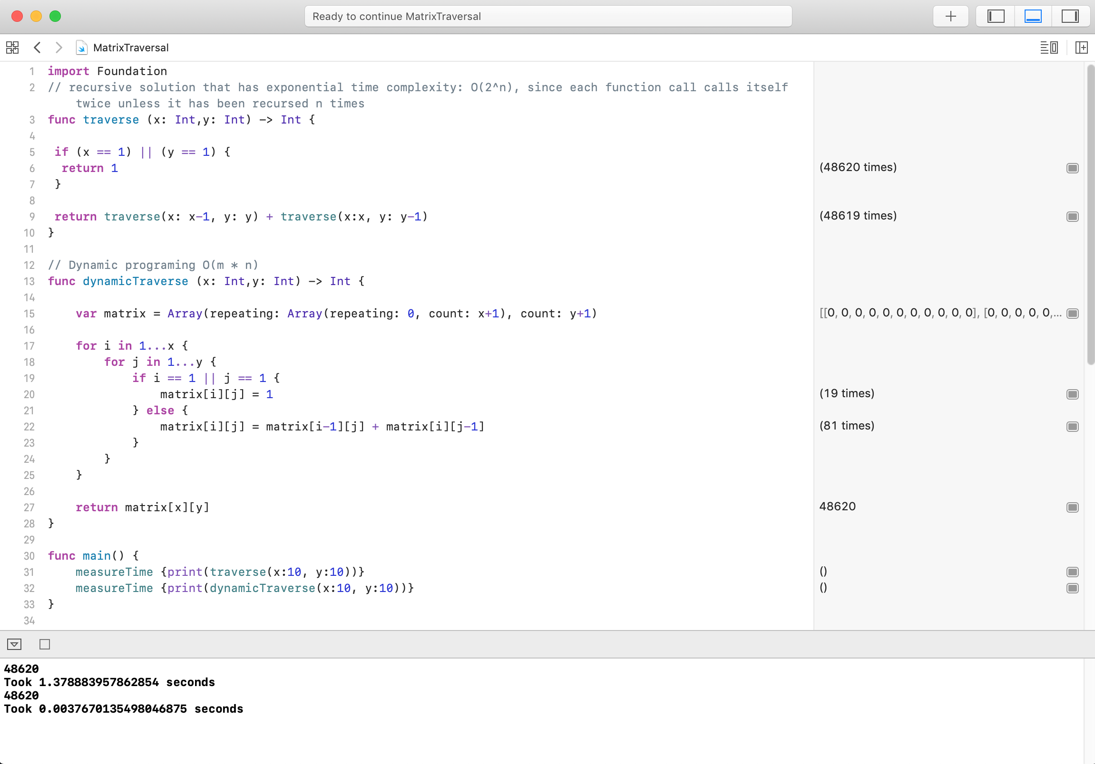Click the stop execution square icon

click(44, 644)
